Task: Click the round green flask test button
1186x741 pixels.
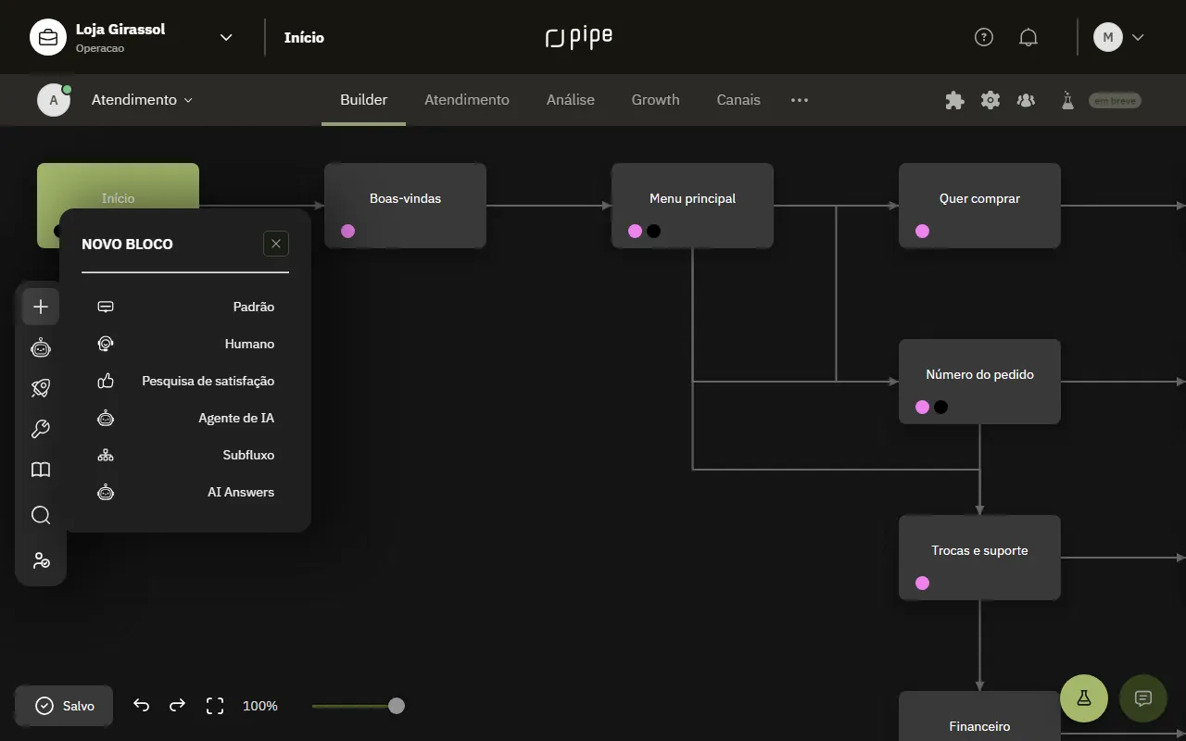Action: [1084, 698]
